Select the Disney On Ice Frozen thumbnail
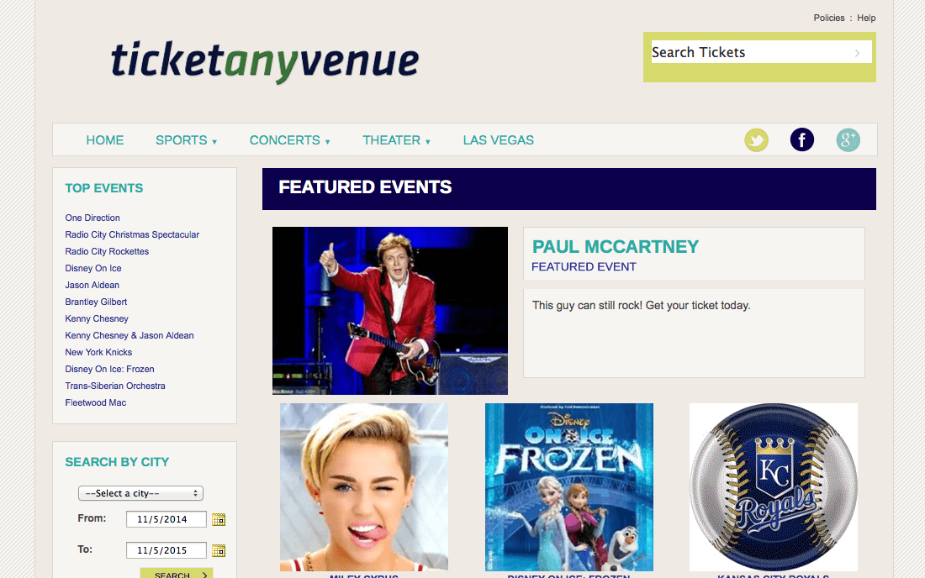The width and height of the screenshot is (925, 578). [x=569, y=486]
